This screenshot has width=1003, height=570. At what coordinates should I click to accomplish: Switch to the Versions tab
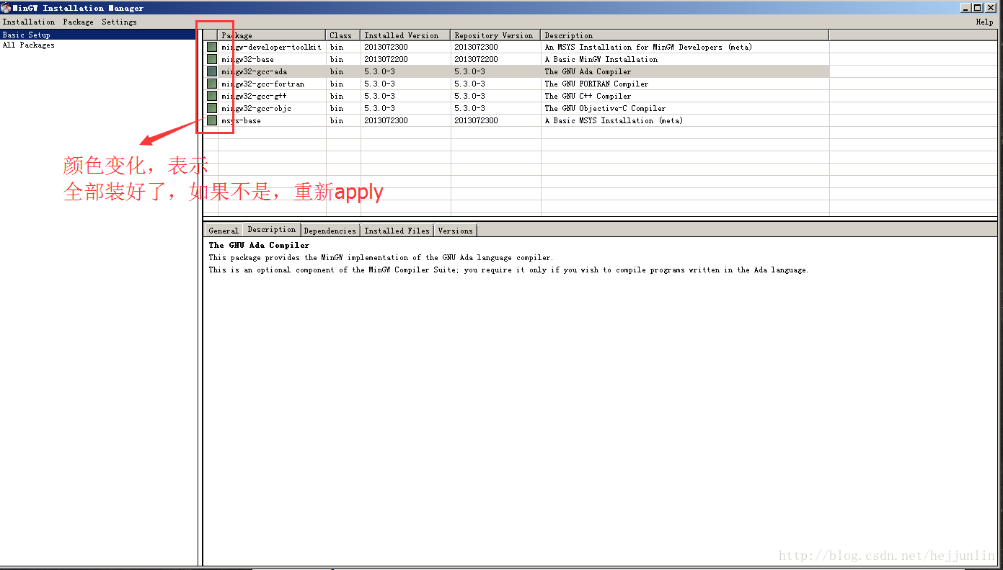click(x=456, y=231)
